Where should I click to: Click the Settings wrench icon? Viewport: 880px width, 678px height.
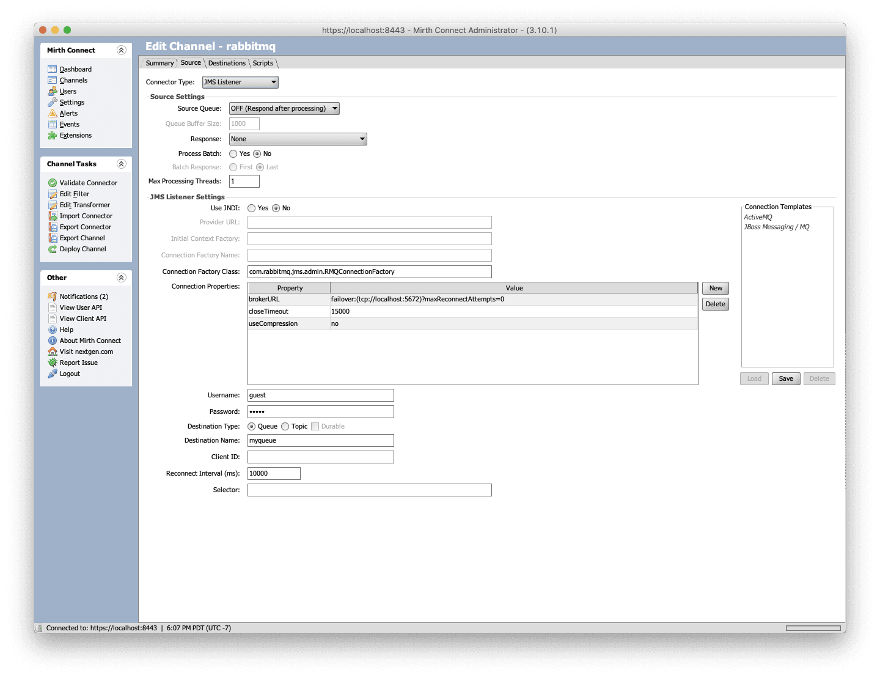click(53, 102)
